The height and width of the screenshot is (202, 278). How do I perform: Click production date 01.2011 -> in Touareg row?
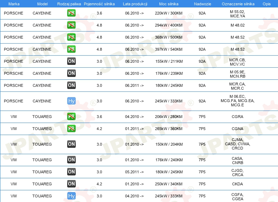(134, 129)
